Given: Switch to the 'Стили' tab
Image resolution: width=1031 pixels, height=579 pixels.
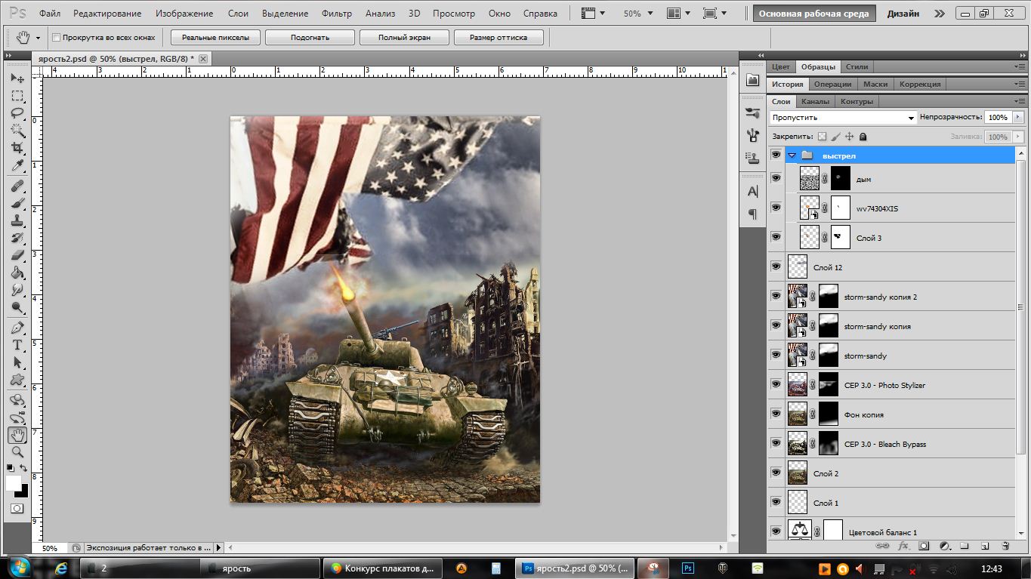Looking at the screenshot, I should coord(857,67).
